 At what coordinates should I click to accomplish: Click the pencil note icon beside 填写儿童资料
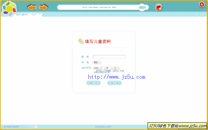[x=81, y=41]
